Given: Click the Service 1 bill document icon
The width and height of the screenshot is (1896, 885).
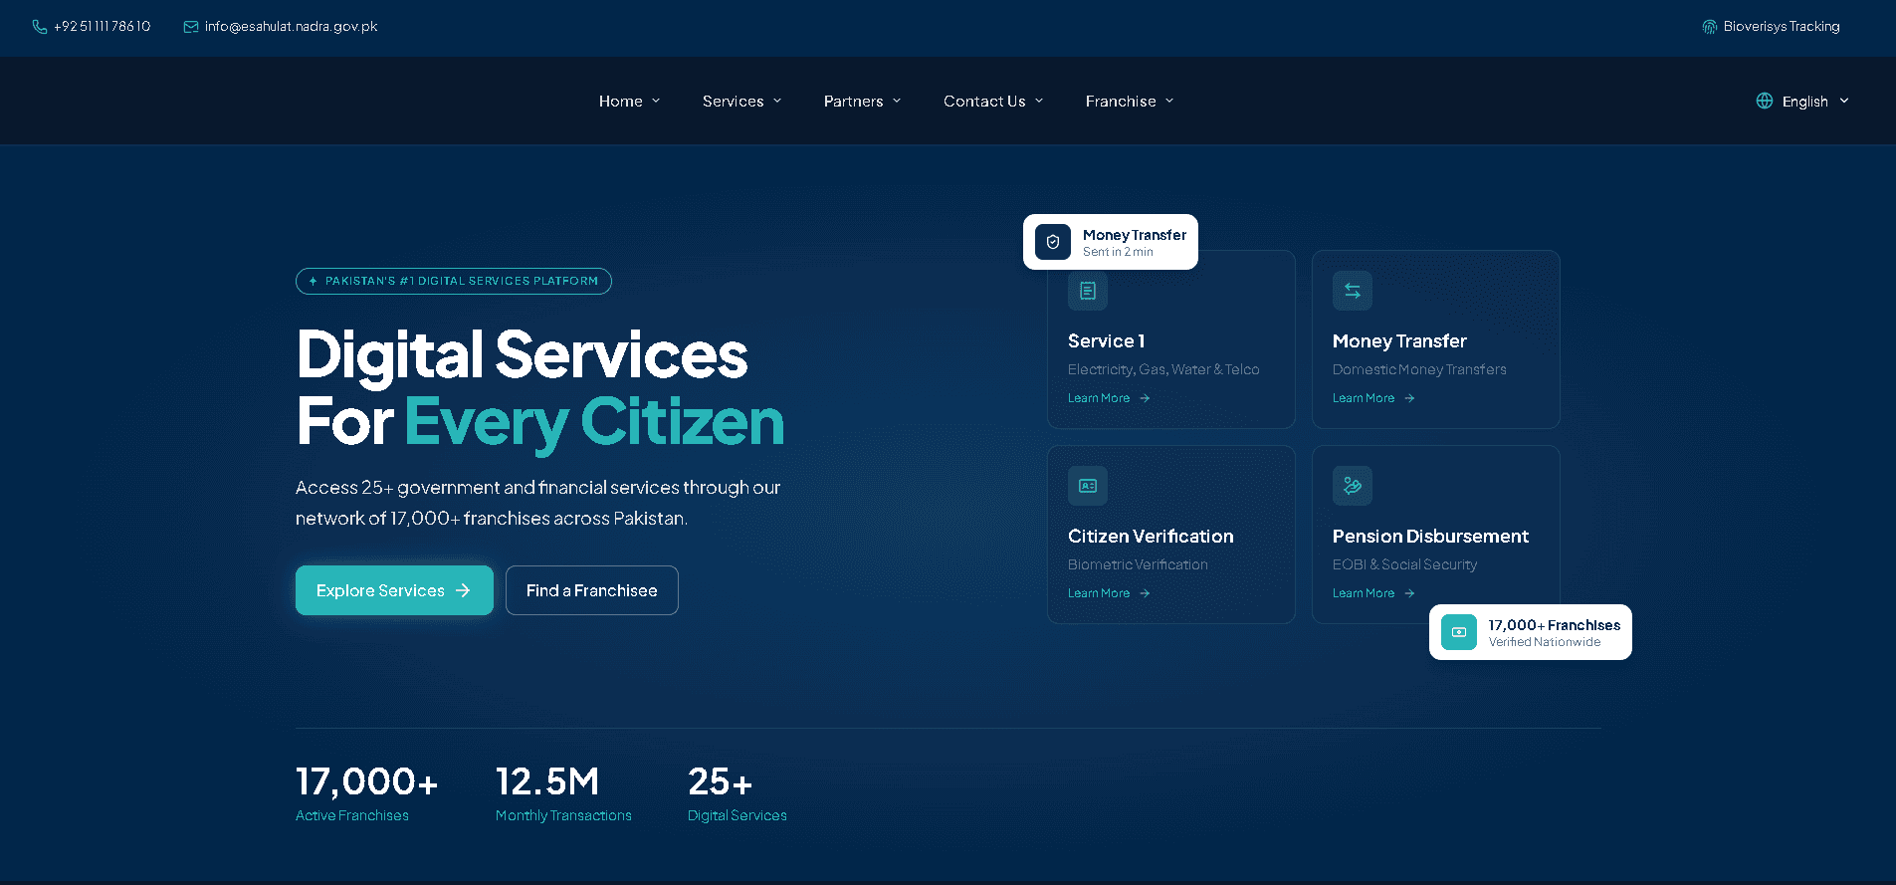Looking at the screenshot, I should click(1088, 291).
